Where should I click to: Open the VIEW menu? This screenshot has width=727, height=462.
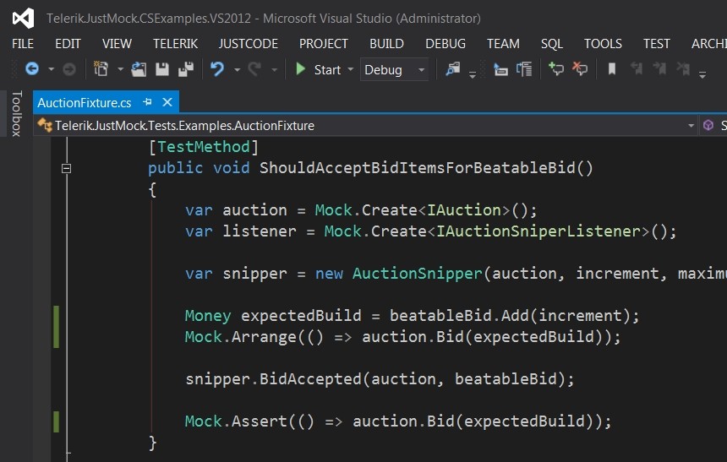coord(117,44)
